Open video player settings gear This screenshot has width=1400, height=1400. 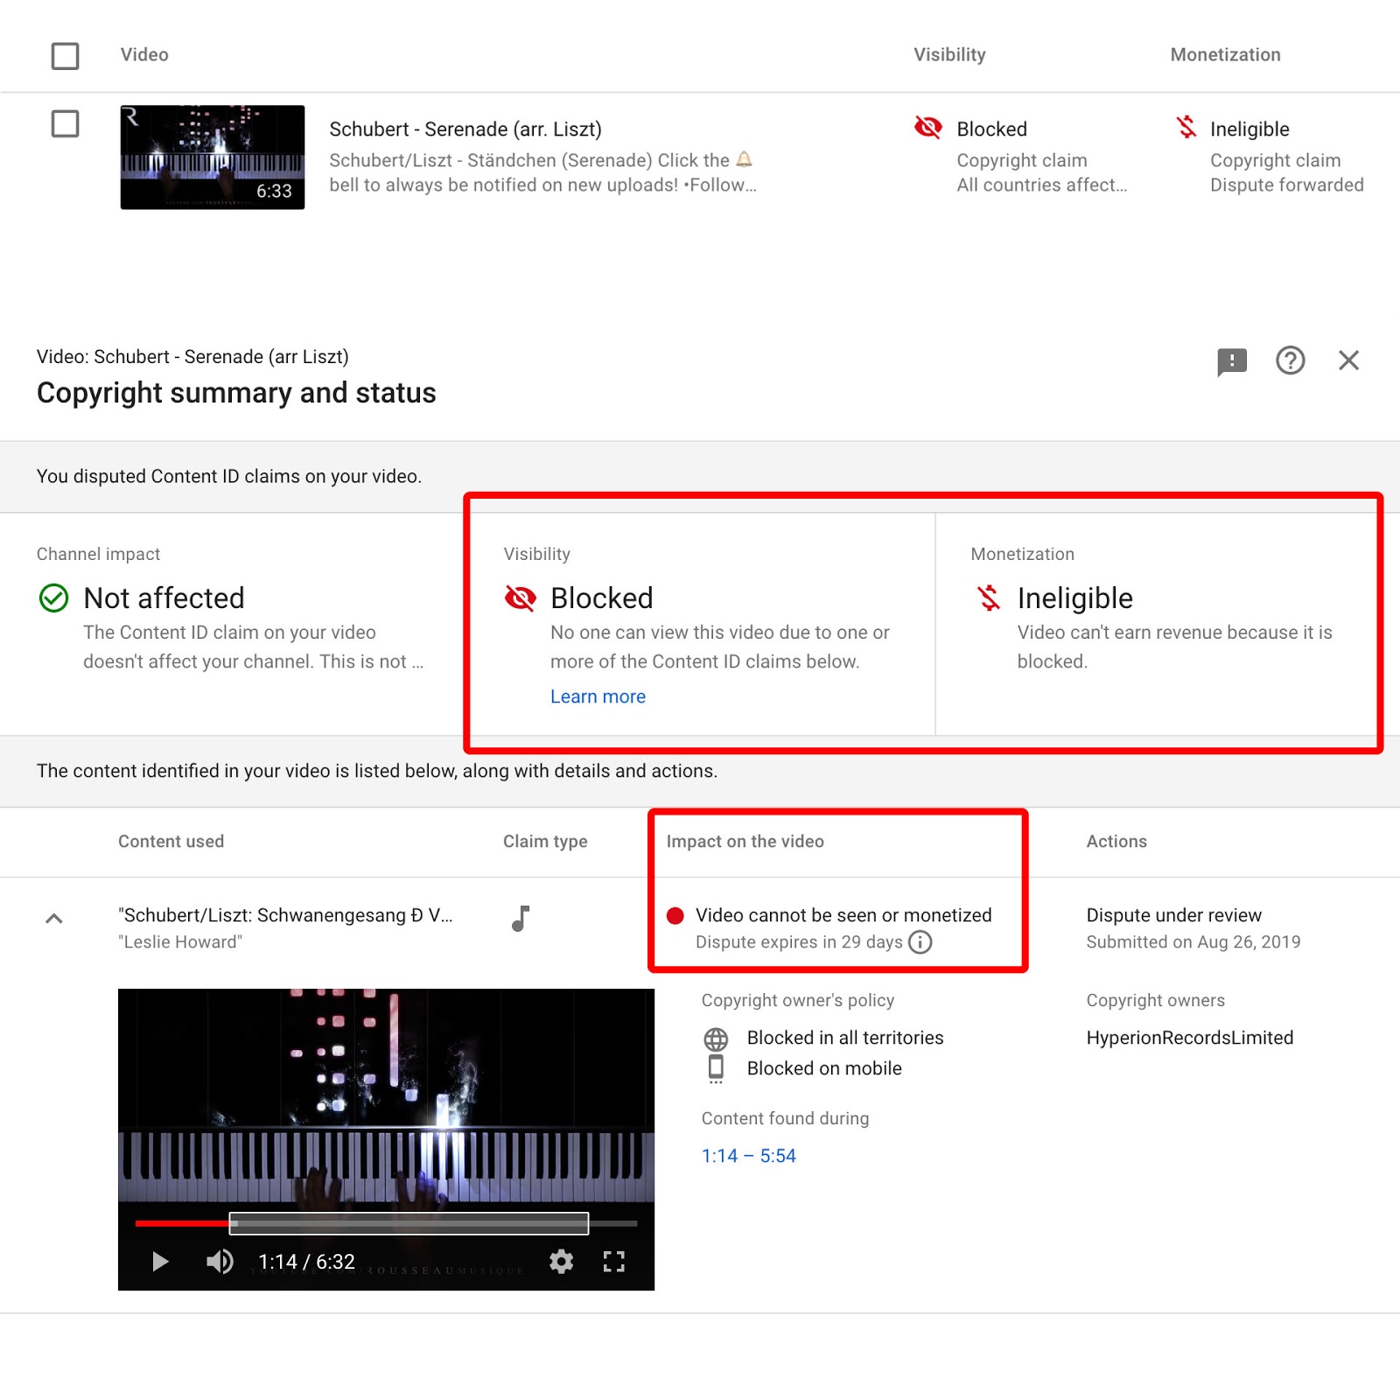point(561,1261)
